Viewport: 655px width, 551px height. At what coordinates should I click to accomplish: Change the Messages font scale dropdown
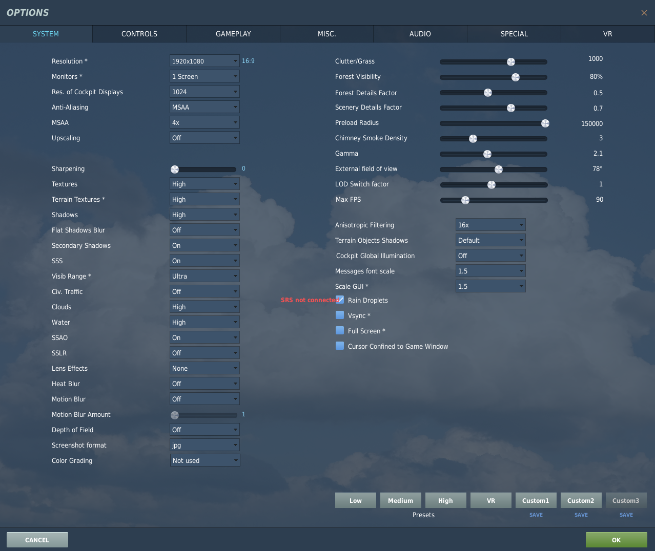coord(490,271)
